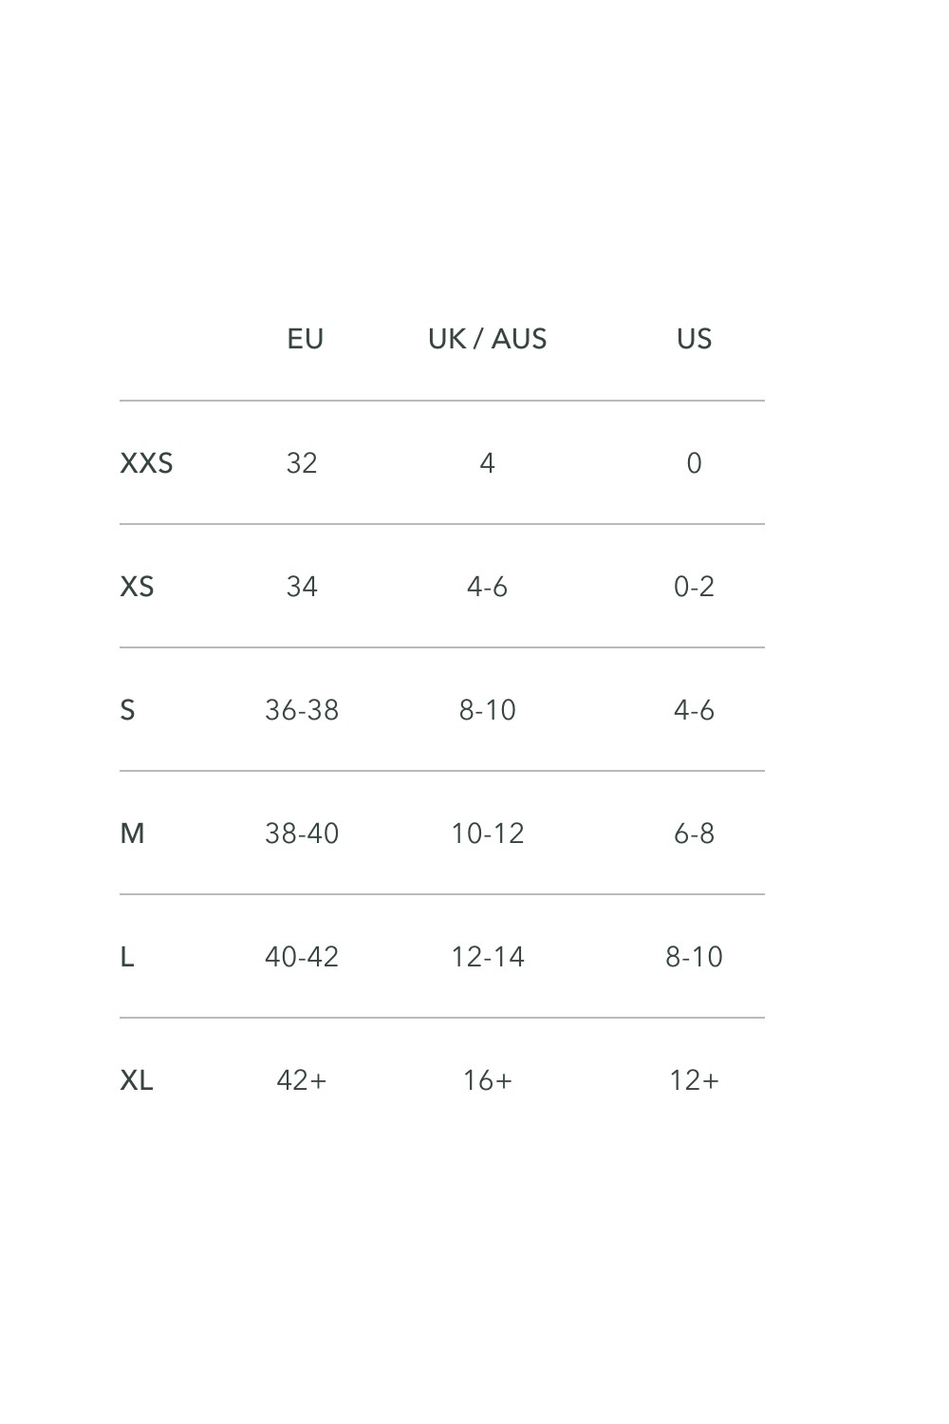Click EU size 36-38 cell
The image size is (949, 1424).
pos(302,710)
